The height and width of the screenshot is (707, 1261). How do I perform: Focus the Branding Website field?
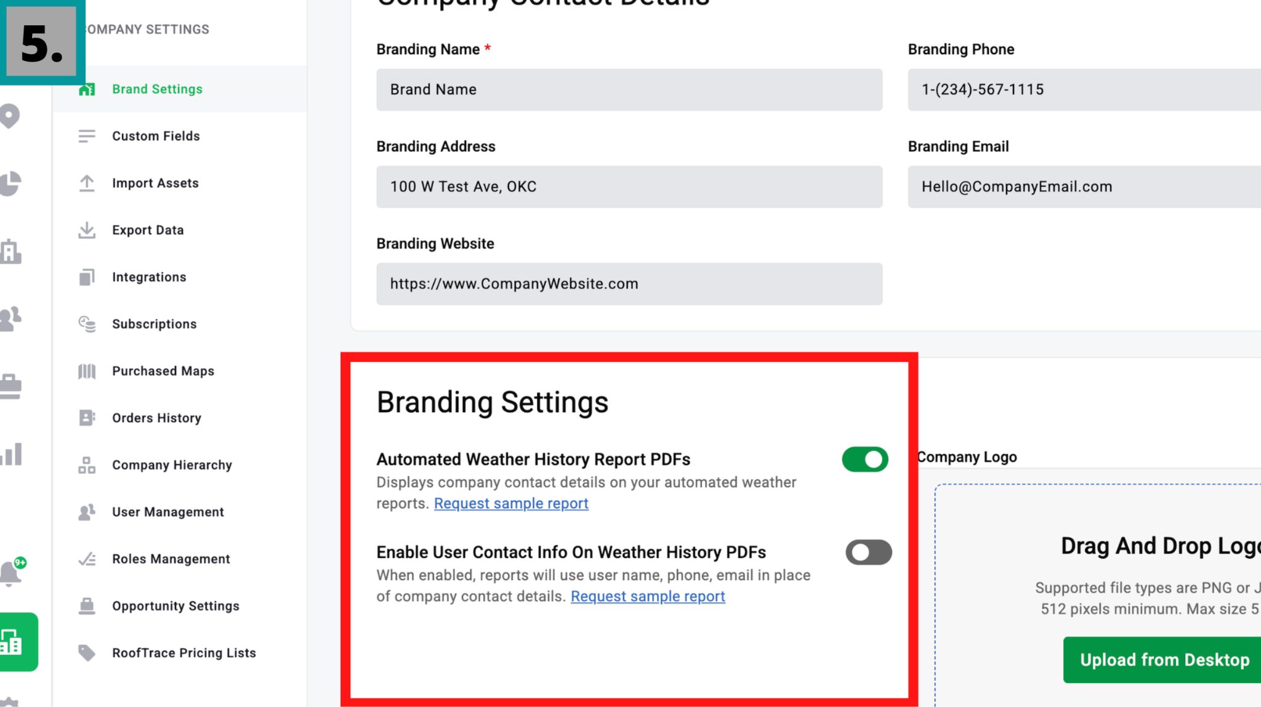[629, 284]
